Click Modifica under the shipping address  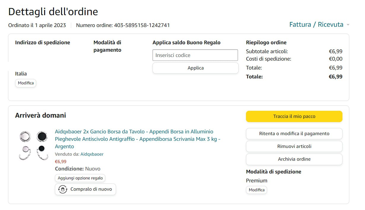click(x=26, y=83)
